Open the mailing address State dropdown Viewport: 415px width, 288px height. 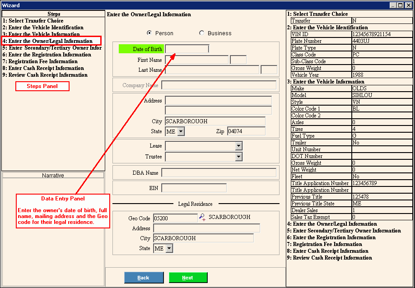coord(181,131)
